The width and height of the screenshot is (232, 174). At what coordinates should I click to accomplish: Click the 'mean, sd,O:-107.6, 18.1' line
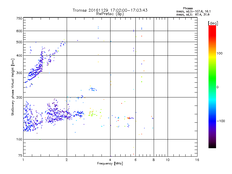point(193,11)
